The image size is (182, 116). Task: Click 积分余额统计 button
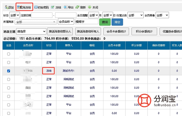(x=144, y=31)
